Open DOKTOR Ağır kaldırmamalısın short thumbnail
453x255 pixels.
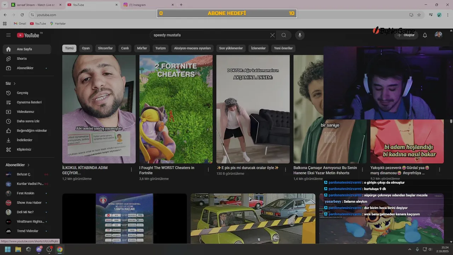click(253, 109)
